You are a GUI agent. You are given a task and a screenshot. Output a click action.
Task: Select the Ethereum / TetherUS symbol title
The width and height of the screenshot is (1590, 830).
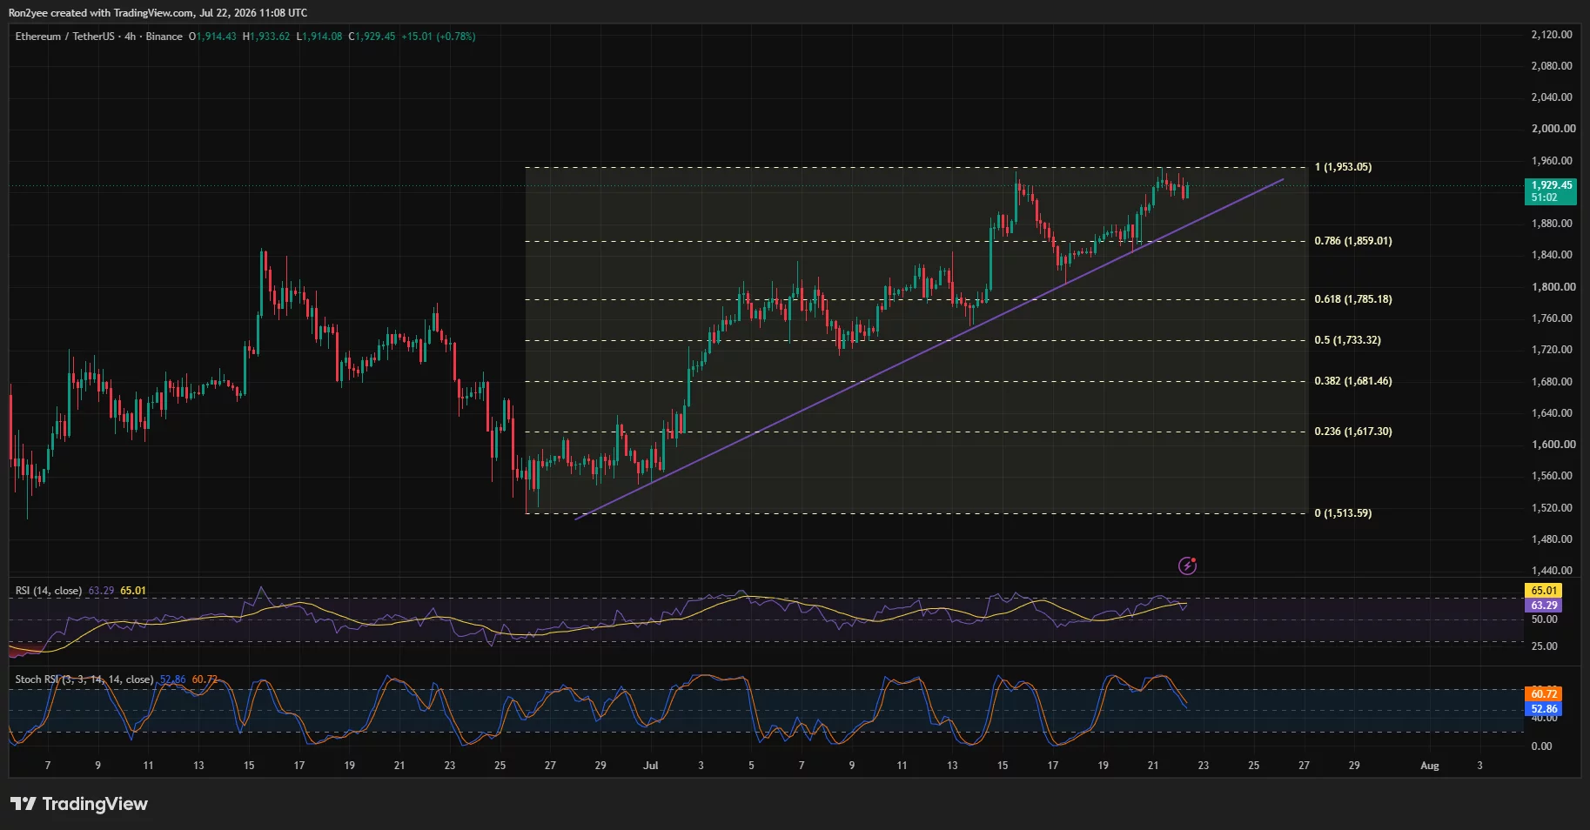[64, 37]
